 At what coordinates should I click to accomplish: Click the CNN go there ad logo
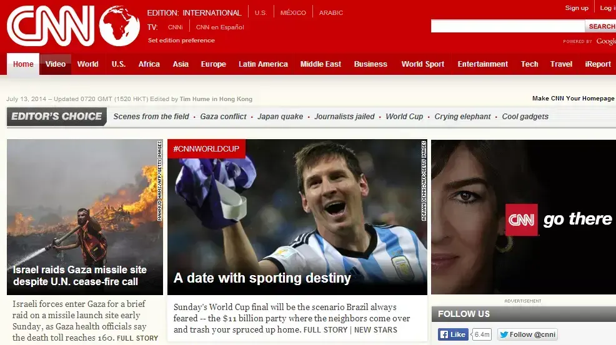coord(521,220)
